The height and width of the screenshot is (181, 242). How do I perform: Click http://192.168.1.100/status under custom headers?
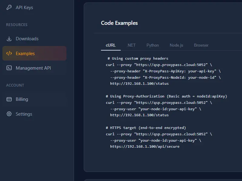point(139,84)
